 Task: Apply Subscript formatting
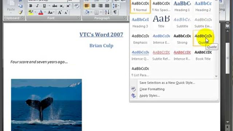coord(61,6)
